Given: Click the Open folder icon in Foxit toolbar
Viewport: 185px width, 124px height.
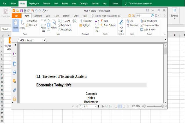Looking at the screenshot, I should coord(18,11).
